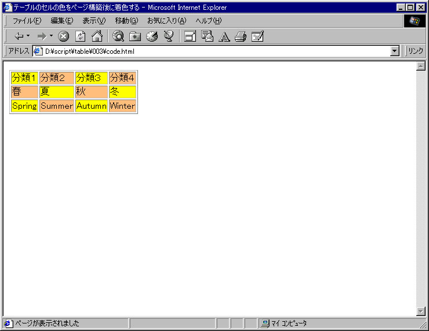This screenshot has width=429, height=331.
Task: Click the IE page icon in address bar
Action: click(38, 51)
